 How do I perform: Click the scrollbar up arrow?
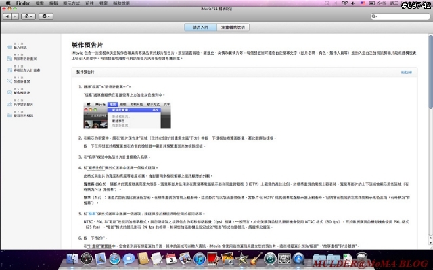pyautogui.click(x=430, y=238)
